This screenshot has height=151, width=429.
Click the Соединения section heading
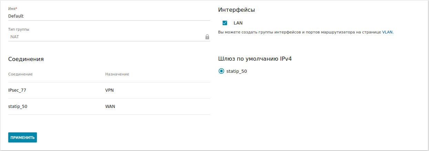26,59
